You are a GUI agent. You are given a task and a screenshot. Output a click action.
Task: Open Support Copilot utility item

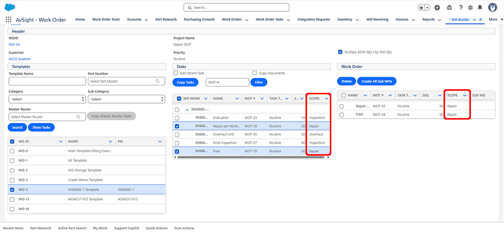pos(127,228)
